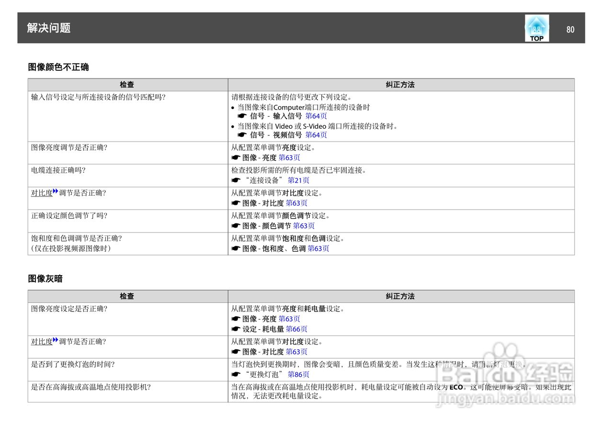This screenshot has width=613, height=433.
Task: Follow 第63页 link after 图像 - 亮度 under 图像颜色不正确
Action: [289, 157]
